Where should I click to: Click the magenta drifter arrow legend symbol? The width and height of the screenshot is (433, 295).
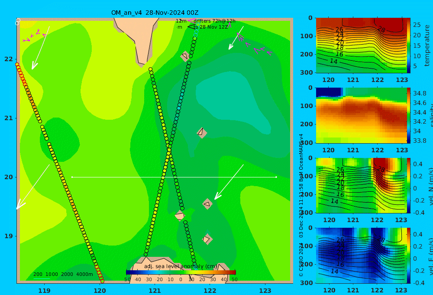191,20
